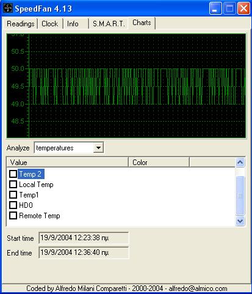Viewport: 252px width, 294px height.
Task: Click the Start time label
Action: (20, 238)
